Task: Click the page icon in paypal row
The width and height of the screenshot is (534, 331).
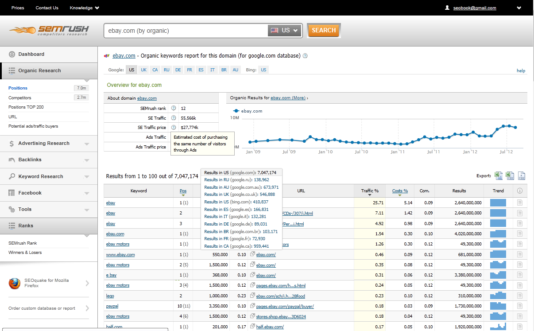Action: (x=520, y=306)
